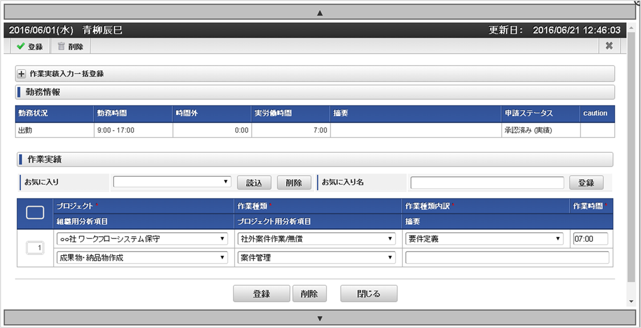Click the 出勤 cell in 勤務状況 column
641x328 pixels.
point(54,130)
